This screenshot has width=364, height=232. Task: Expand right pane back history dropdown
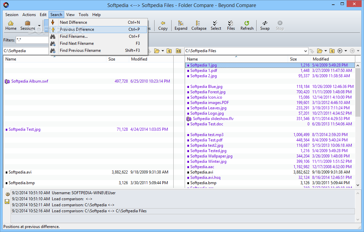(x=346, y=51)
